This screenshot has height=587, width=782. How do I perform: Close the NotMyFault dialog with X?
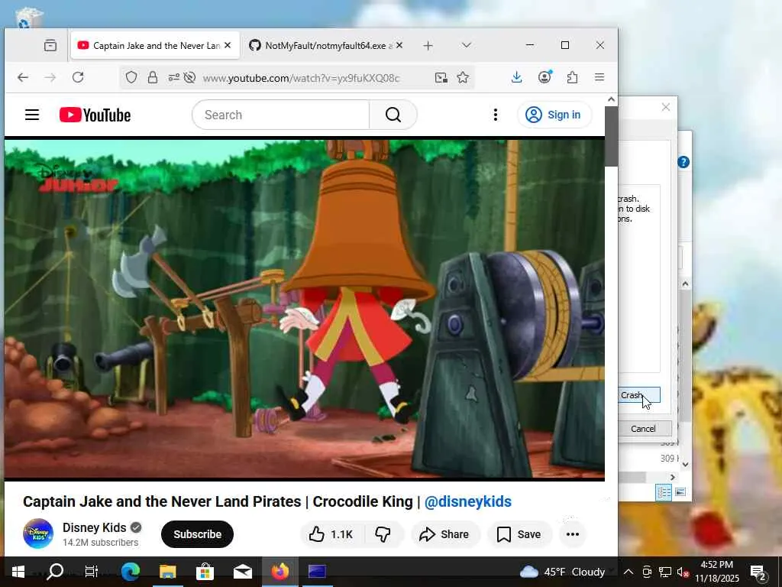coord(665,107)
